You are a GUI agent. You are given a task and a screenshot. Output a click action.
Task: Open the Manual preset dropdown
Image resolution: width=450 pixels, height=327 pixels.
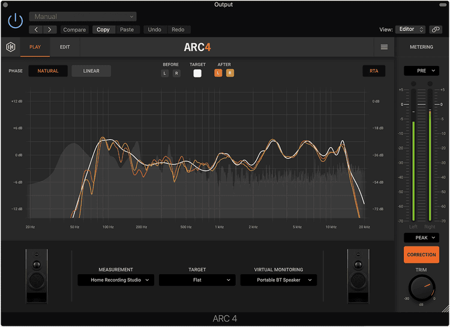click(83, 17)
